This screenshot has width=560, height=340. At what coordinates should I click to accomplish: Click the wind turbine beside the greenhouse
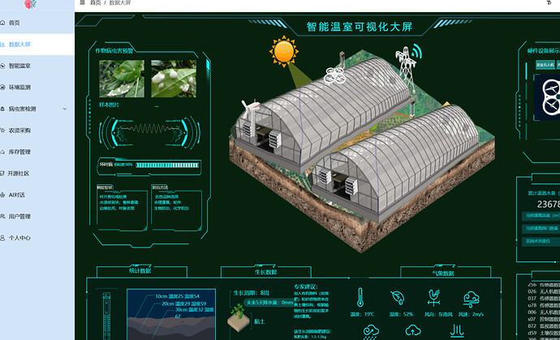pos(252,106)
